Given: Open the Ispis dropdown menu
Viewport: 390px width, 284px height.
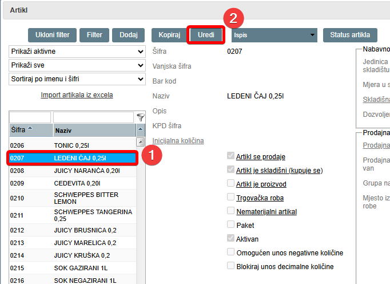Looking at the screenshot, I should point(274,35).
